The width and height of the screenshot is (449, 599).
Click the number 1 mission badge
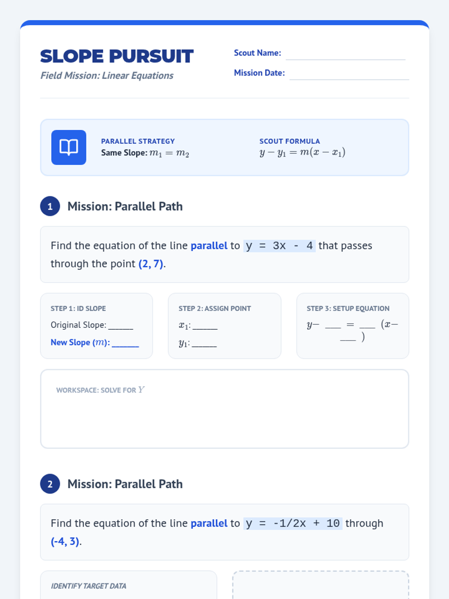(x=50, y=206)
